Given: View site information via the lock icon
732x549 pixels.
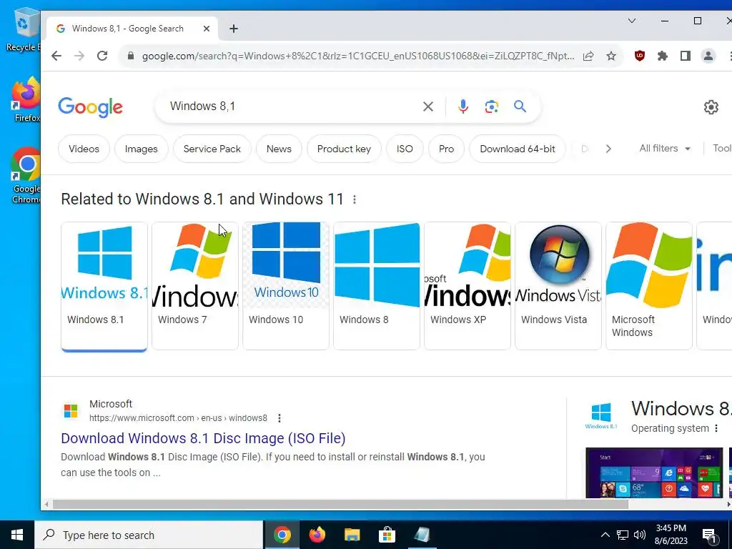Looking at the screenshot, I should (x=131, y=56).
